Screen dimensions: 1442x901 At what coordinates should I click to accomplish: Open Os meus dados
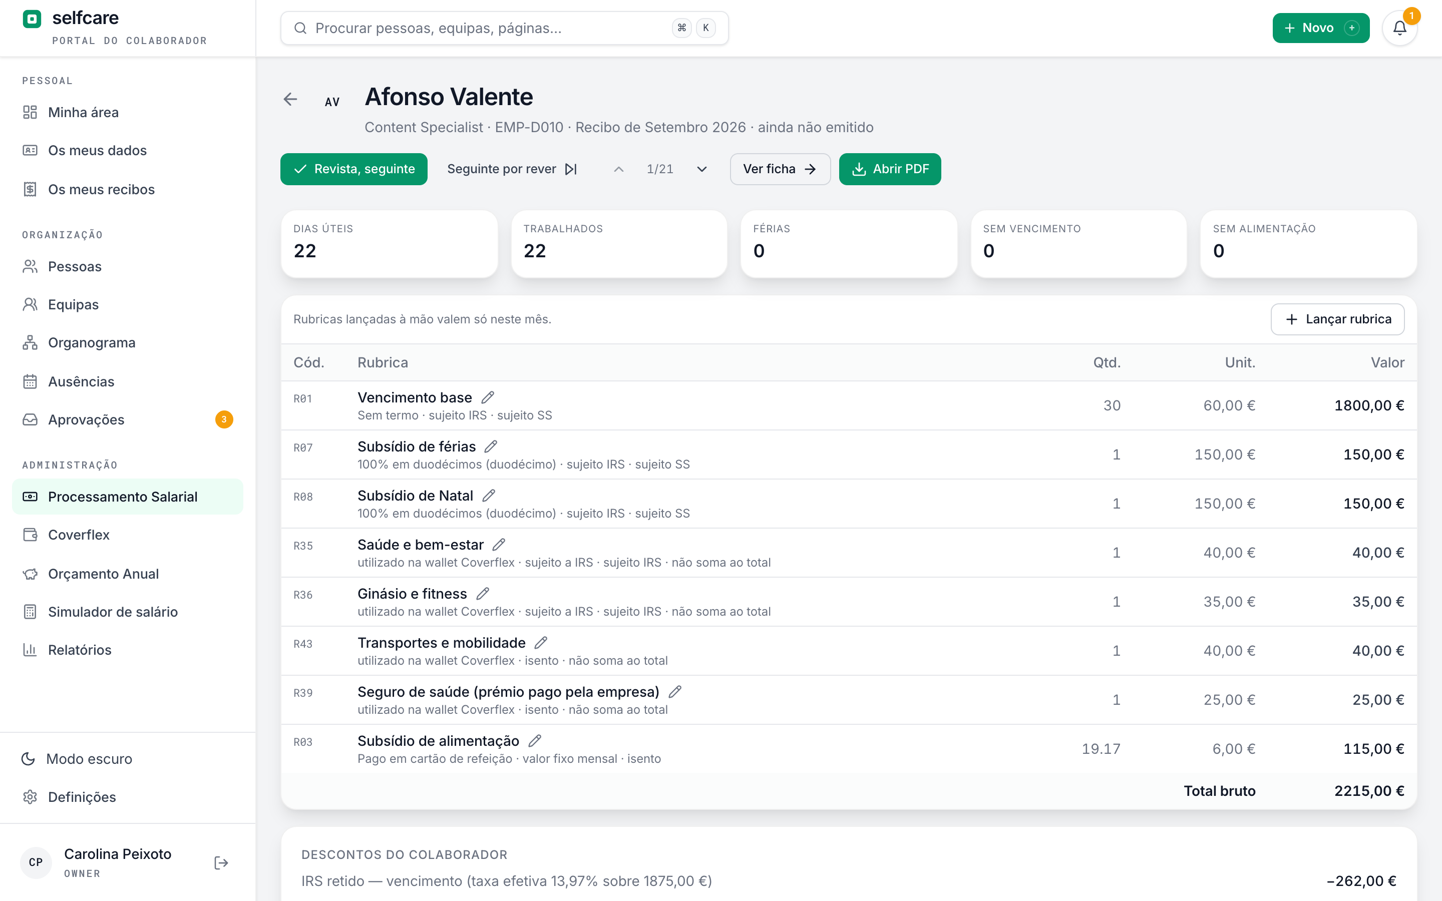pos(128,150)
